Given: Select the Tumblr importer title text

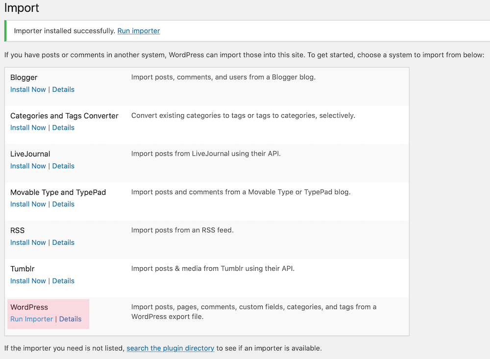Looking at the screenshot, I should [x=23, y=269].
